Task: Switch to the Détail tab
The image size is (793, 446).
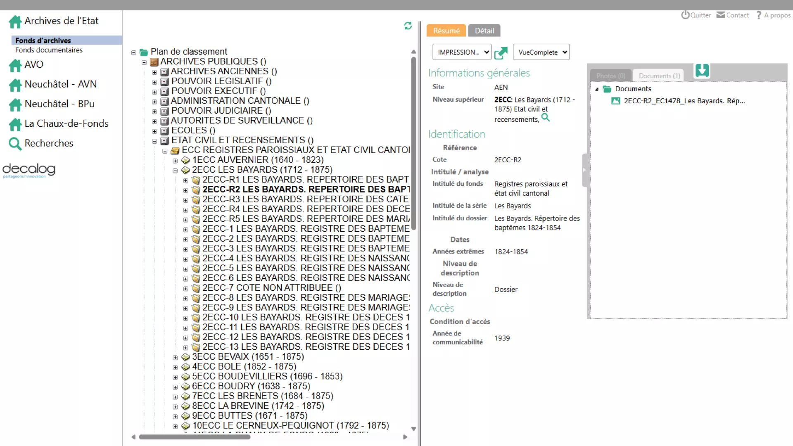Action: (x=484, y=31)
